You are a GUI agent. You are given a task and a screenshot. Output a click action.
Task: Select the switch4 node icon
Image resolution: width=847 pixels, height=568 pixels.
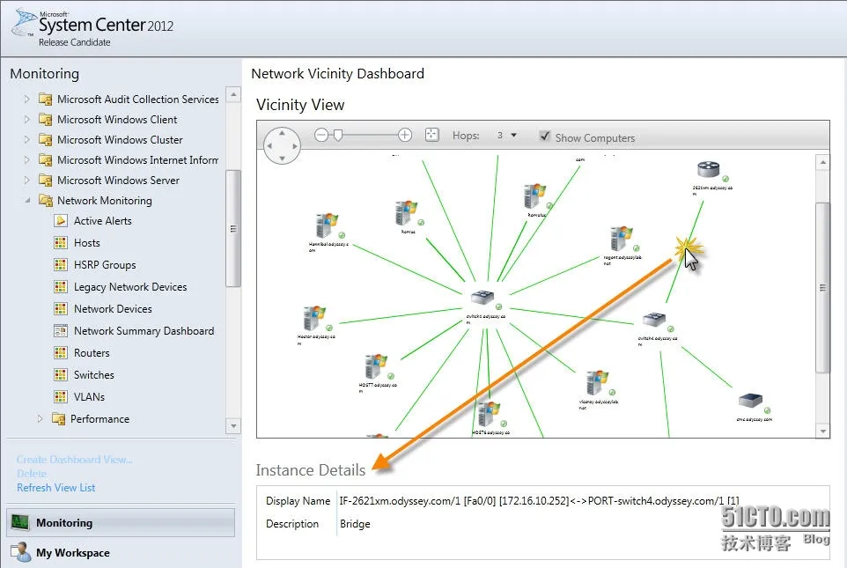pos(653,320)
